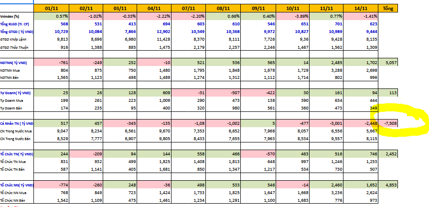Select the 14/11 date header cell
Viewport: 429px width, 207px height.
361,8
